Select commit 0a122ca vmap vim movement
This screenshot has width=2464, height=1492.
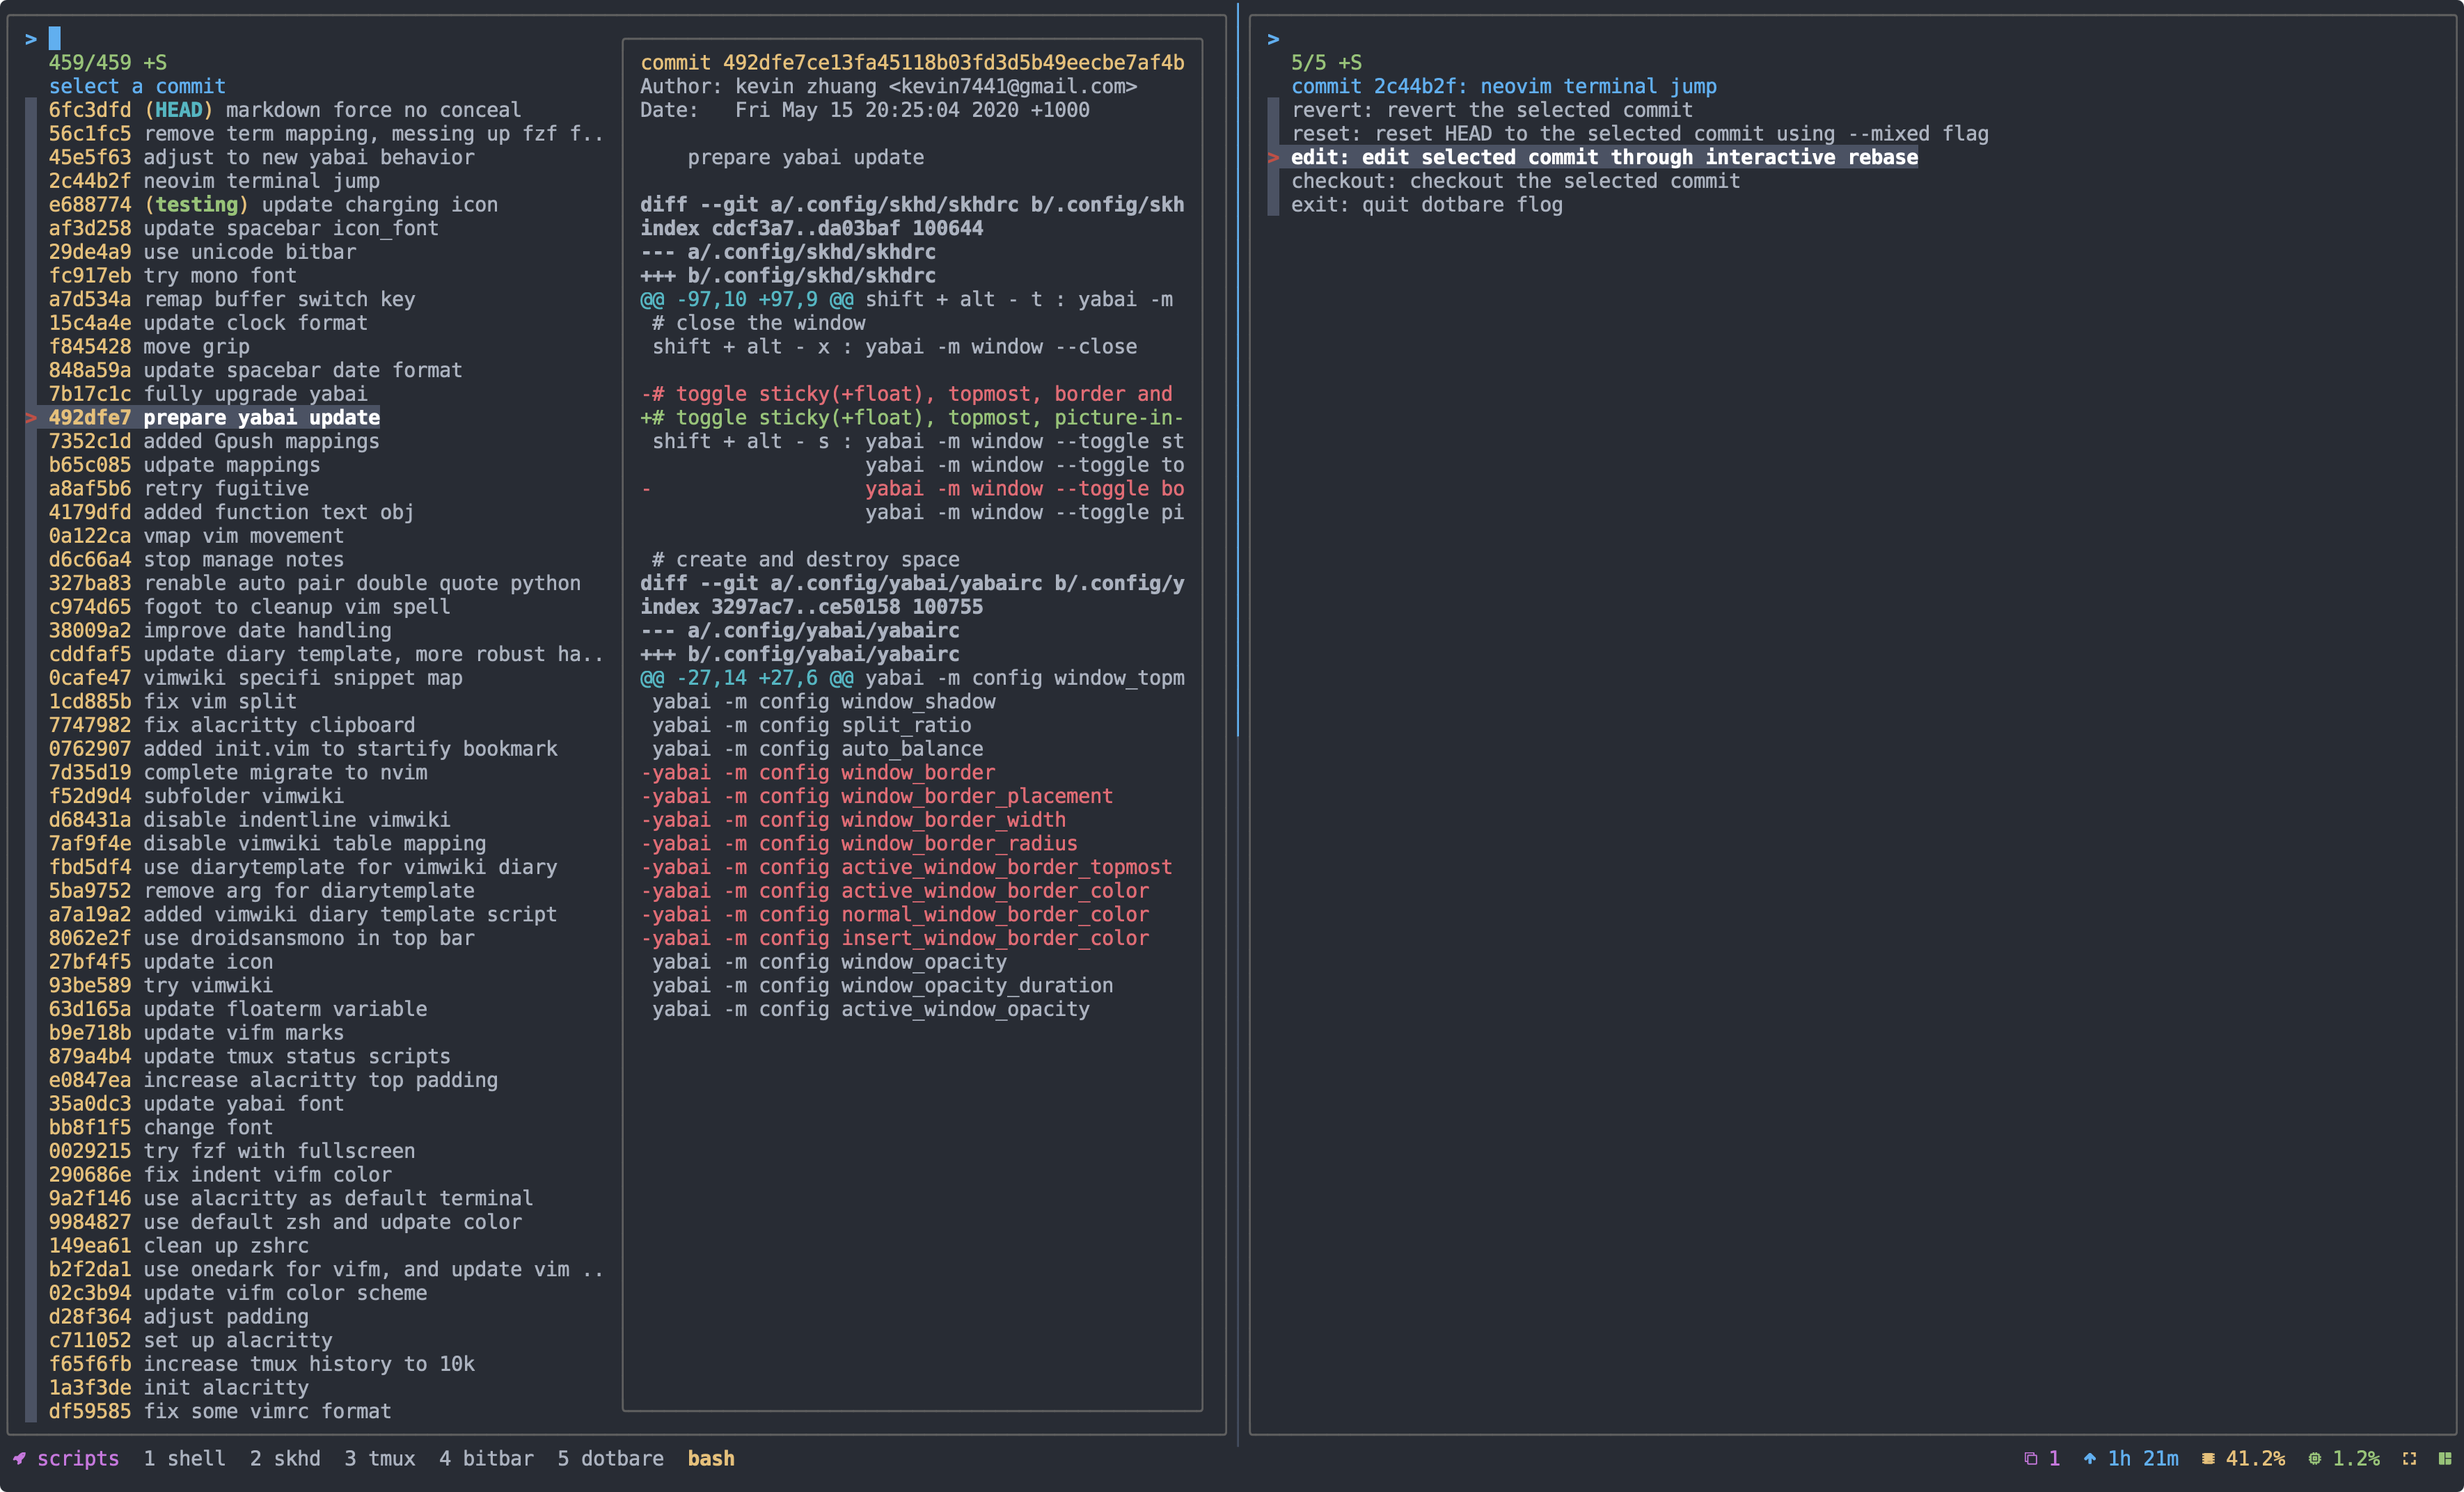[x=196, y=536]
